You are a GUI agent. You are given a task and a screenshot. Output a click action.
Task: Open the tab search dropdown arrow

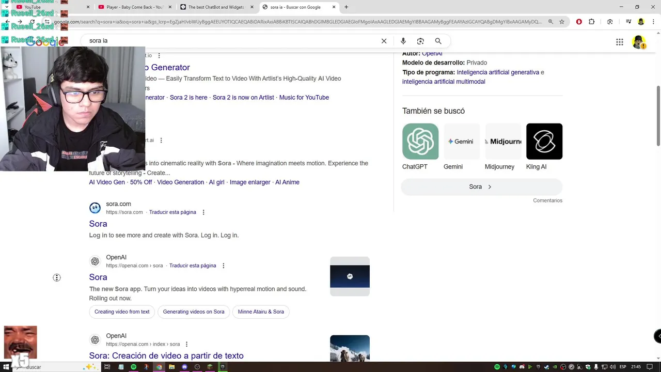[7, 7]
